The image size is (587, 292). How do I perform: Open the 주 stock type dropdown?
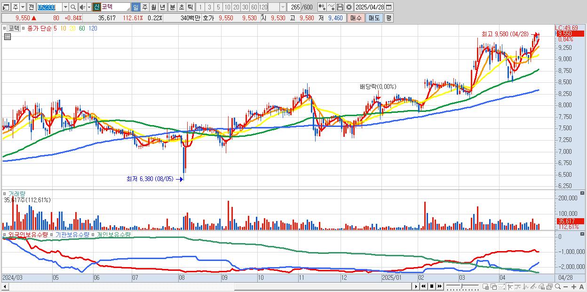point(23,7)
